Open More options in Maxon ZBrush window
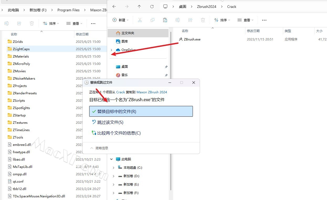The width and height of the screenshot is (327, 200). point(93,23)
